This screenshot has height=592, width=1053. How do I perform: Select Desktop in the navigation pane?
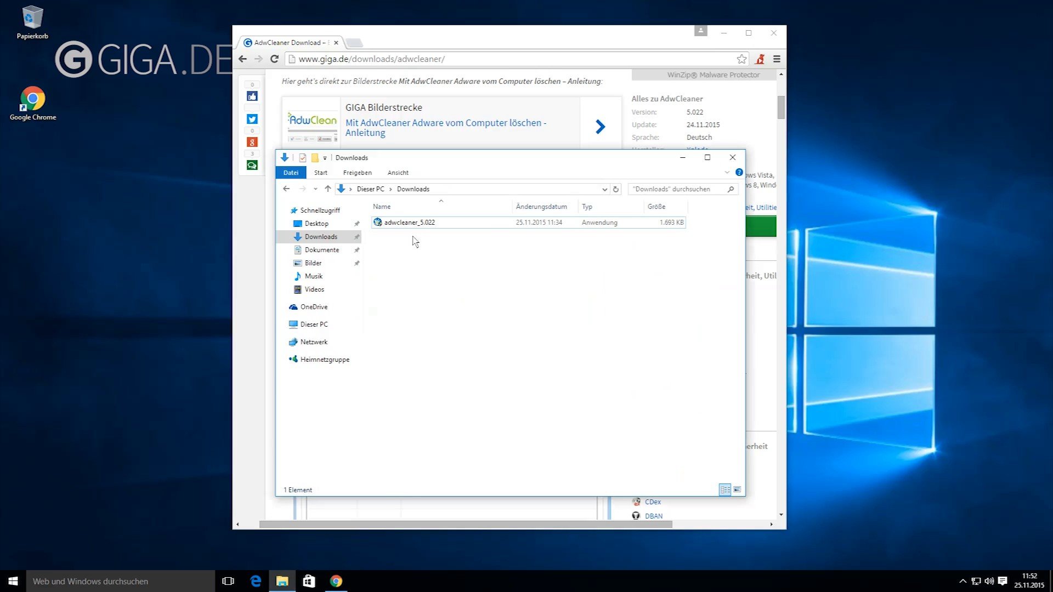click(316, 224)
